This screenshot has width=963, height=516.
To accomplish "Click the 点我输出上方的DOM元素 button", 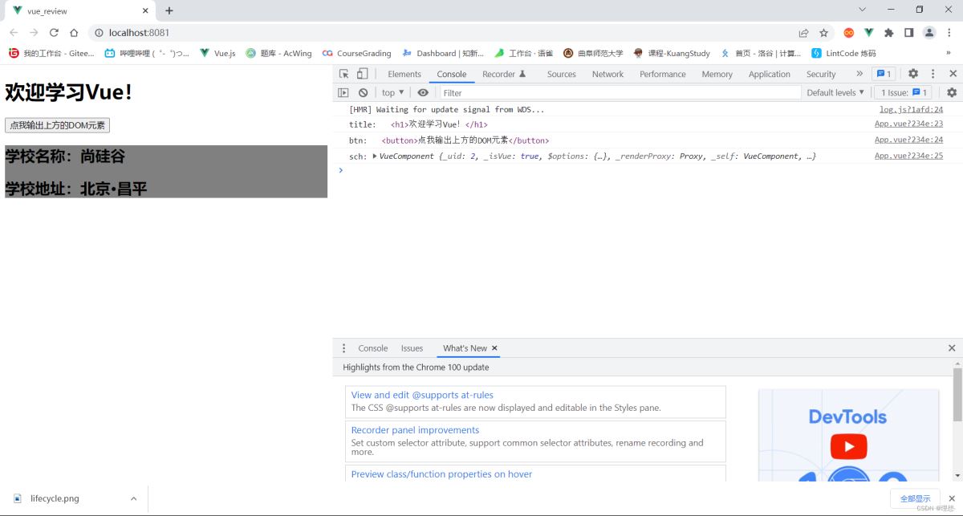I will point(57,125).
